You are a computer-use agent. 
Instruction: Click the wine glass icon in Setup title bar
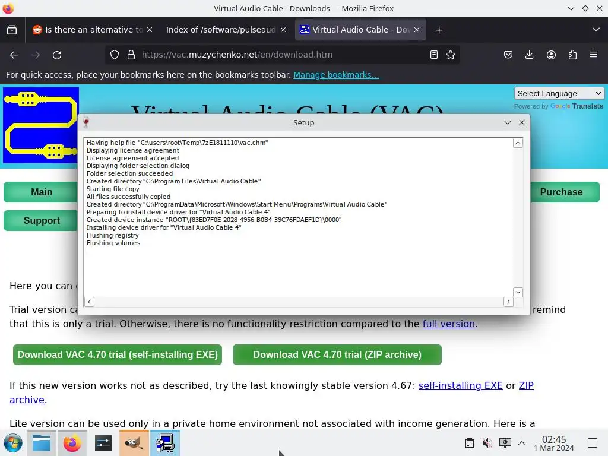[x=86, y=122]
